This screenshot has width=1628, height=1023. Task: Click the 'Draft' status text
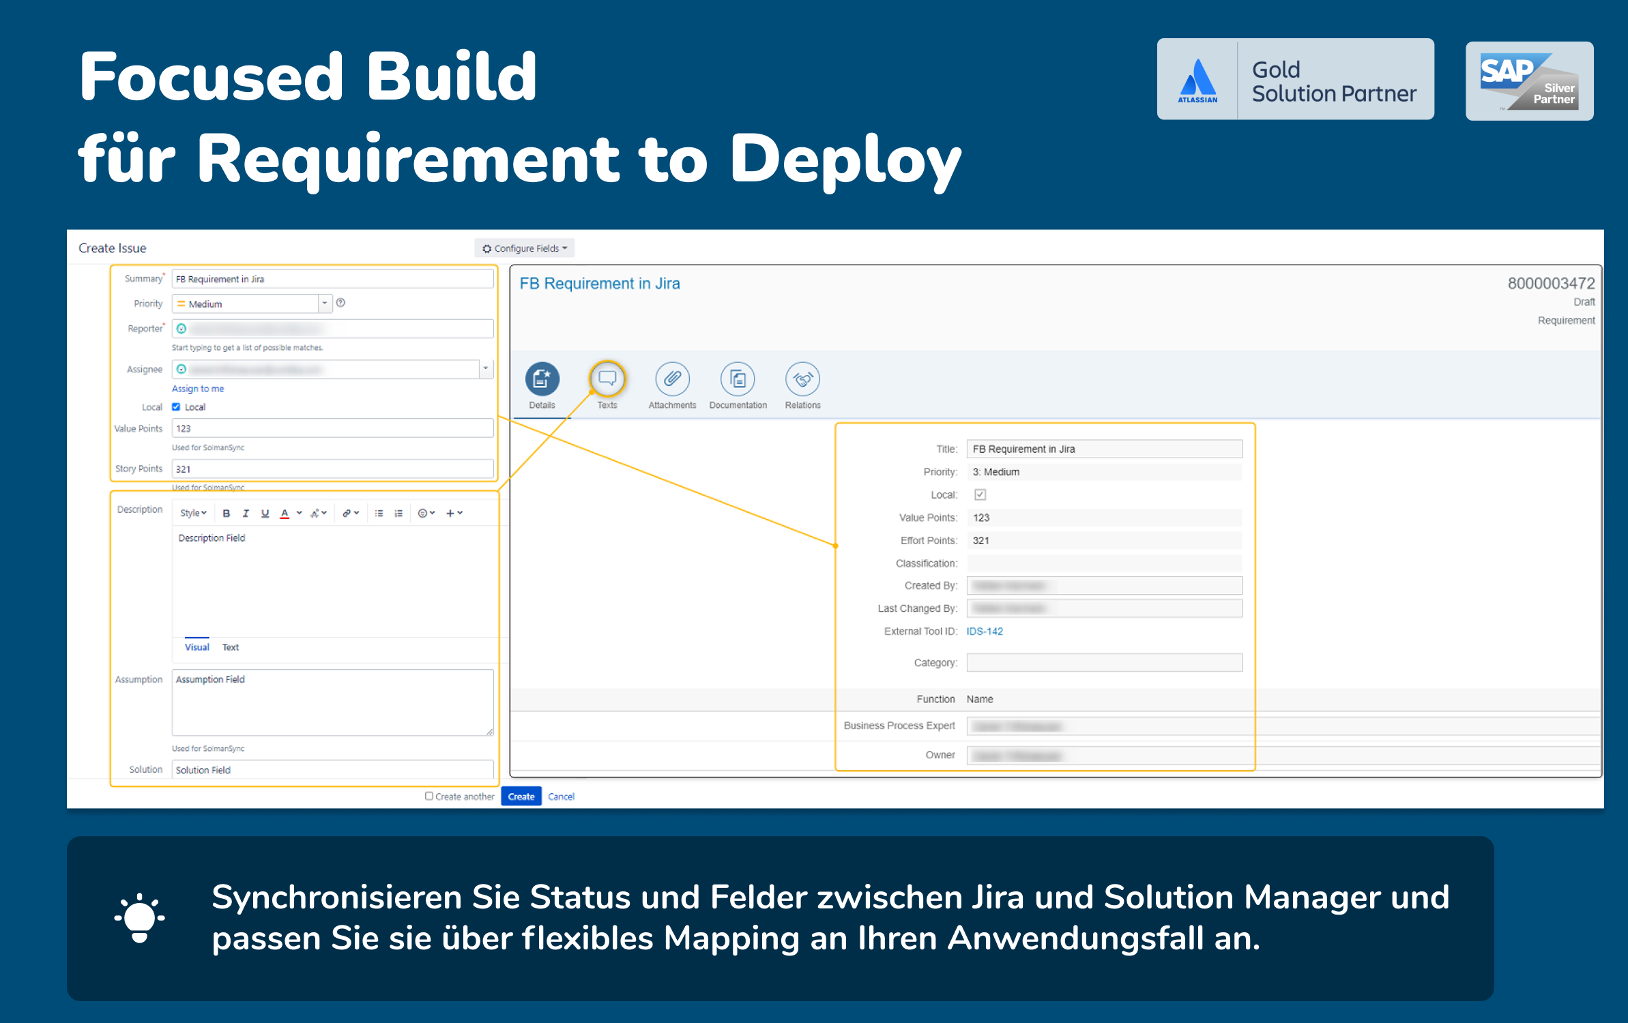coord(1584,301)
